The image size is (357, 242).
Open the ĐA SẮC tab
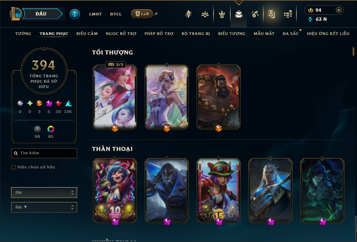291,34
